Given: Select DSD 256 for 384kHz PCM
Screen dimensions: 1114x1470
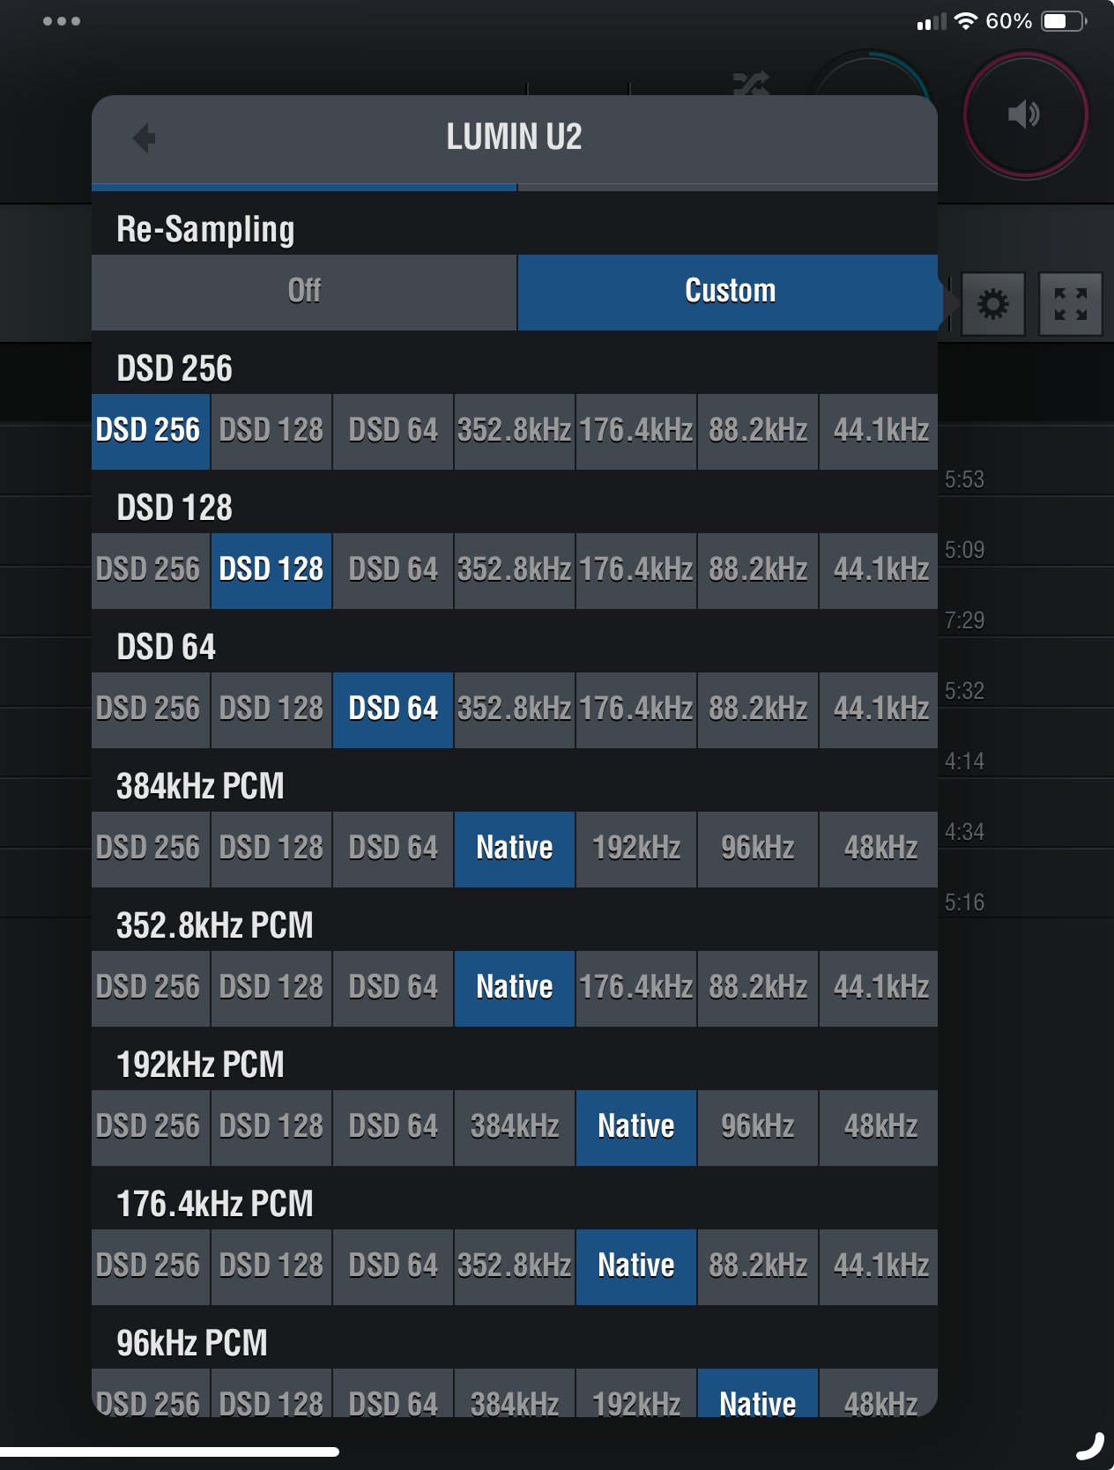Looking at the screenshot, I should coord(150,849).
